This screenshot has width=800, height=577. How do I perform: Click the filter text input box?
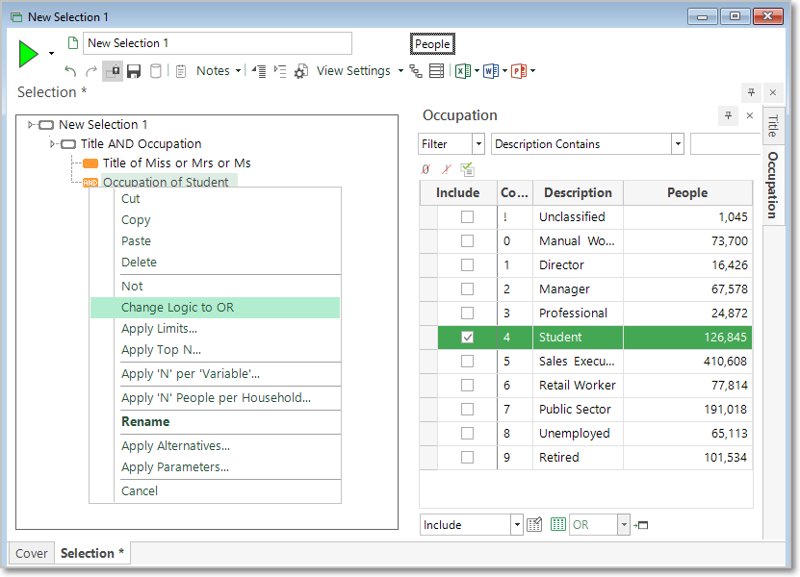(725, 144)
